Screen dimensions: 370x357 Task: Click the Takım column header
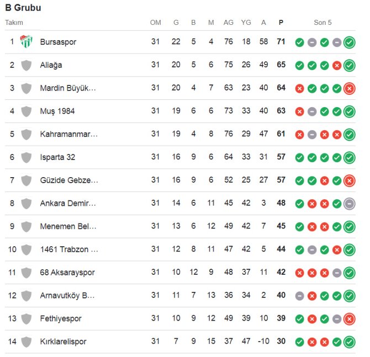[x=14, y=23]
